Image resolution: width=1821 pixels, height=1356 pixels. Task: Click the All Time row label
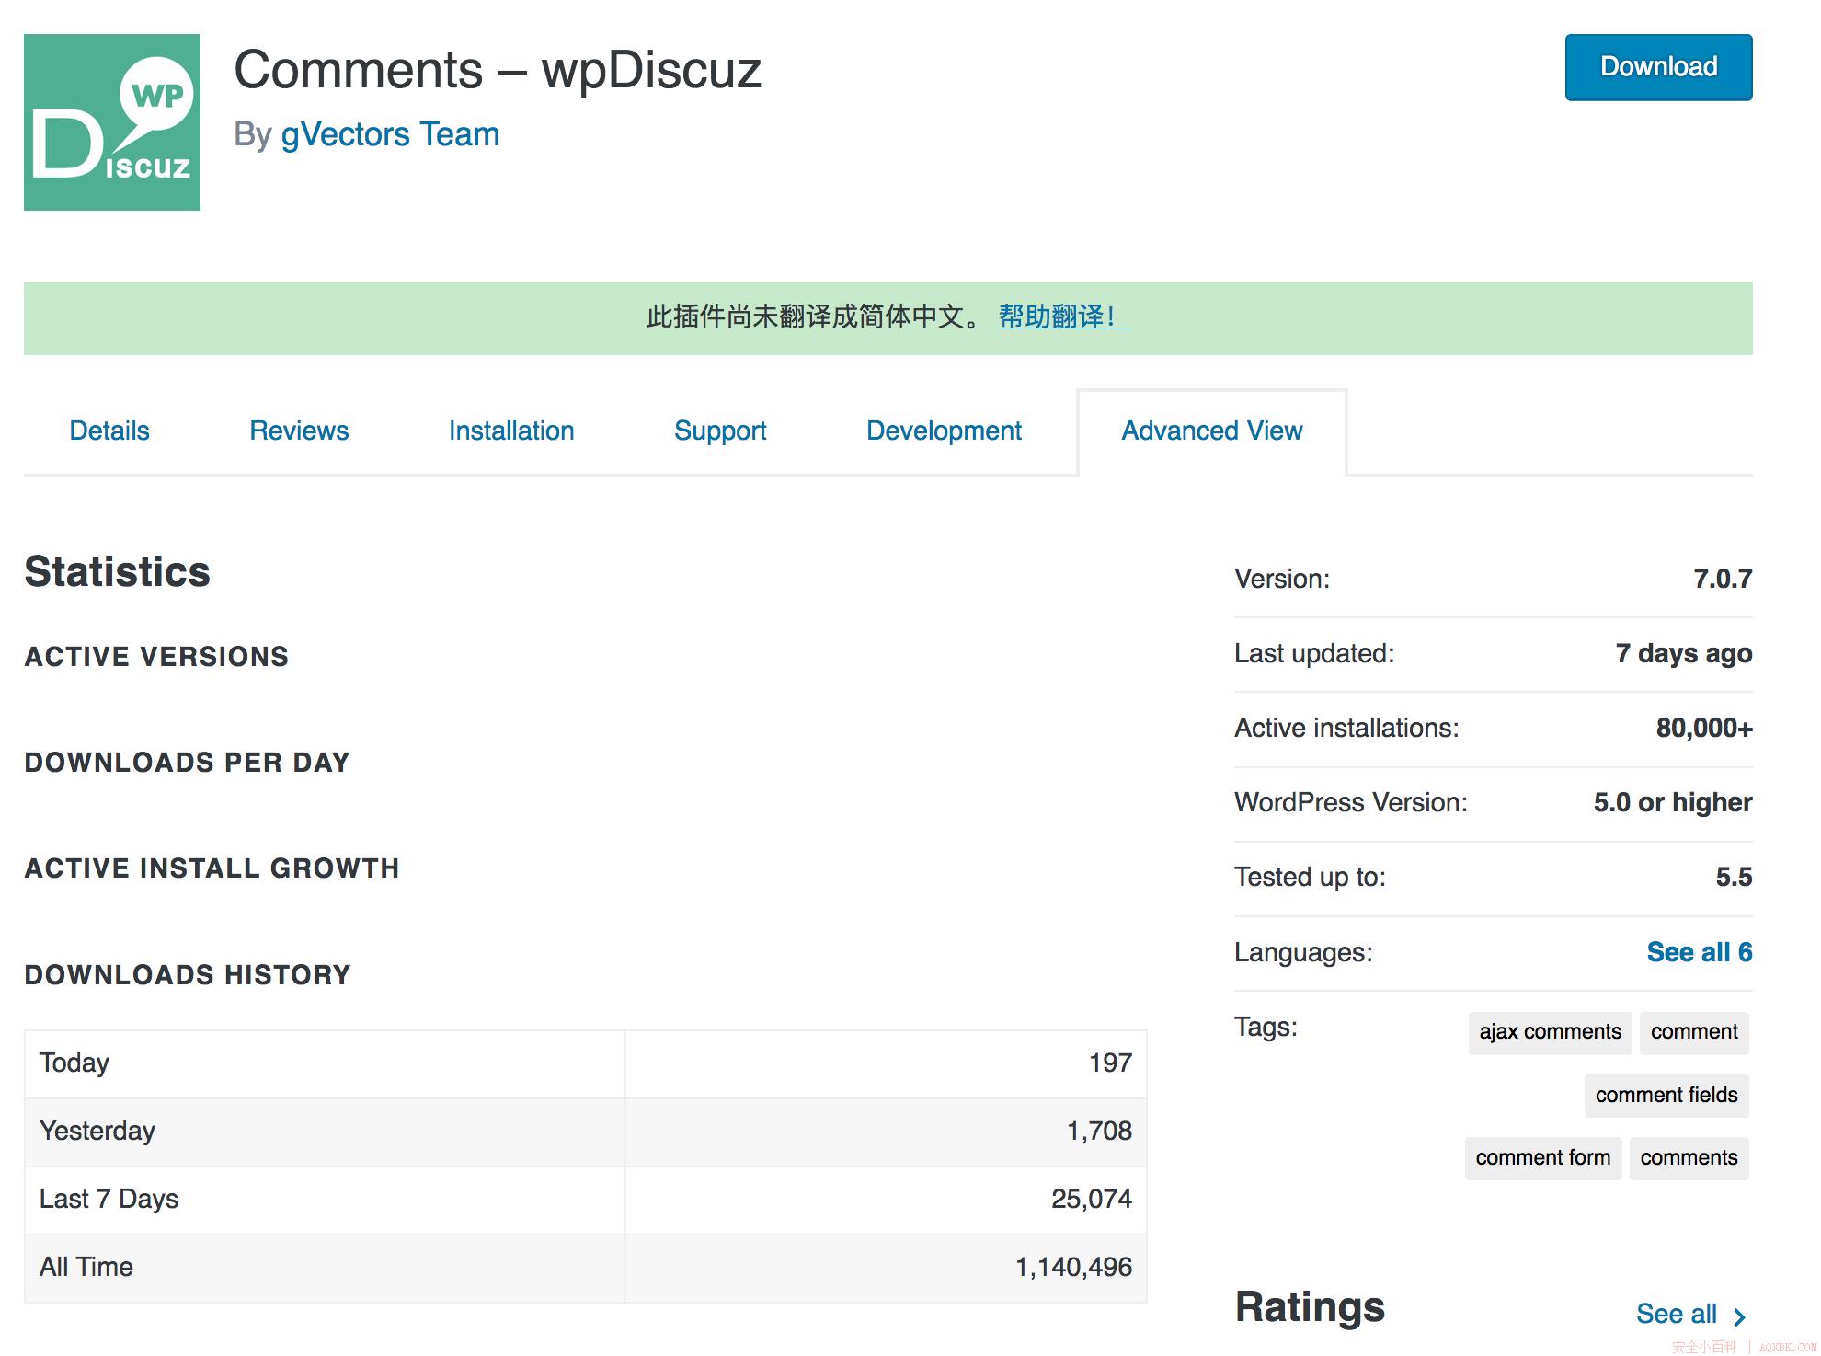(86, 1268)
